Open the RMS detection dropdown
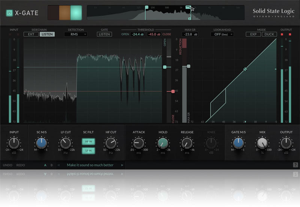 [x=76, y=34]
